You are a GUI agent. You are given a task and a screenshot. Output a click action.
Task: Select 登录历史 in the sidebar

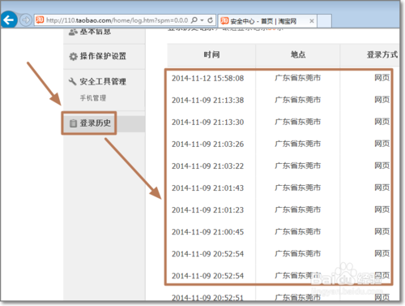(x=95, y=123)
